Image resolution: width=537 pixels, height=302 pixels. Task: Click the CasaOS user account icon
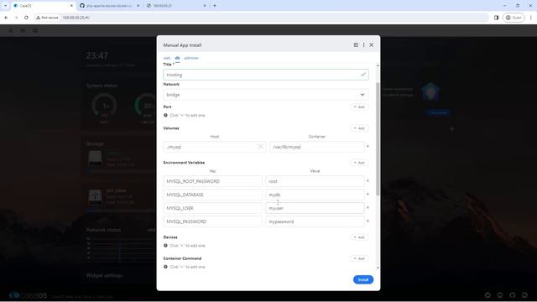tap(11, 30)
